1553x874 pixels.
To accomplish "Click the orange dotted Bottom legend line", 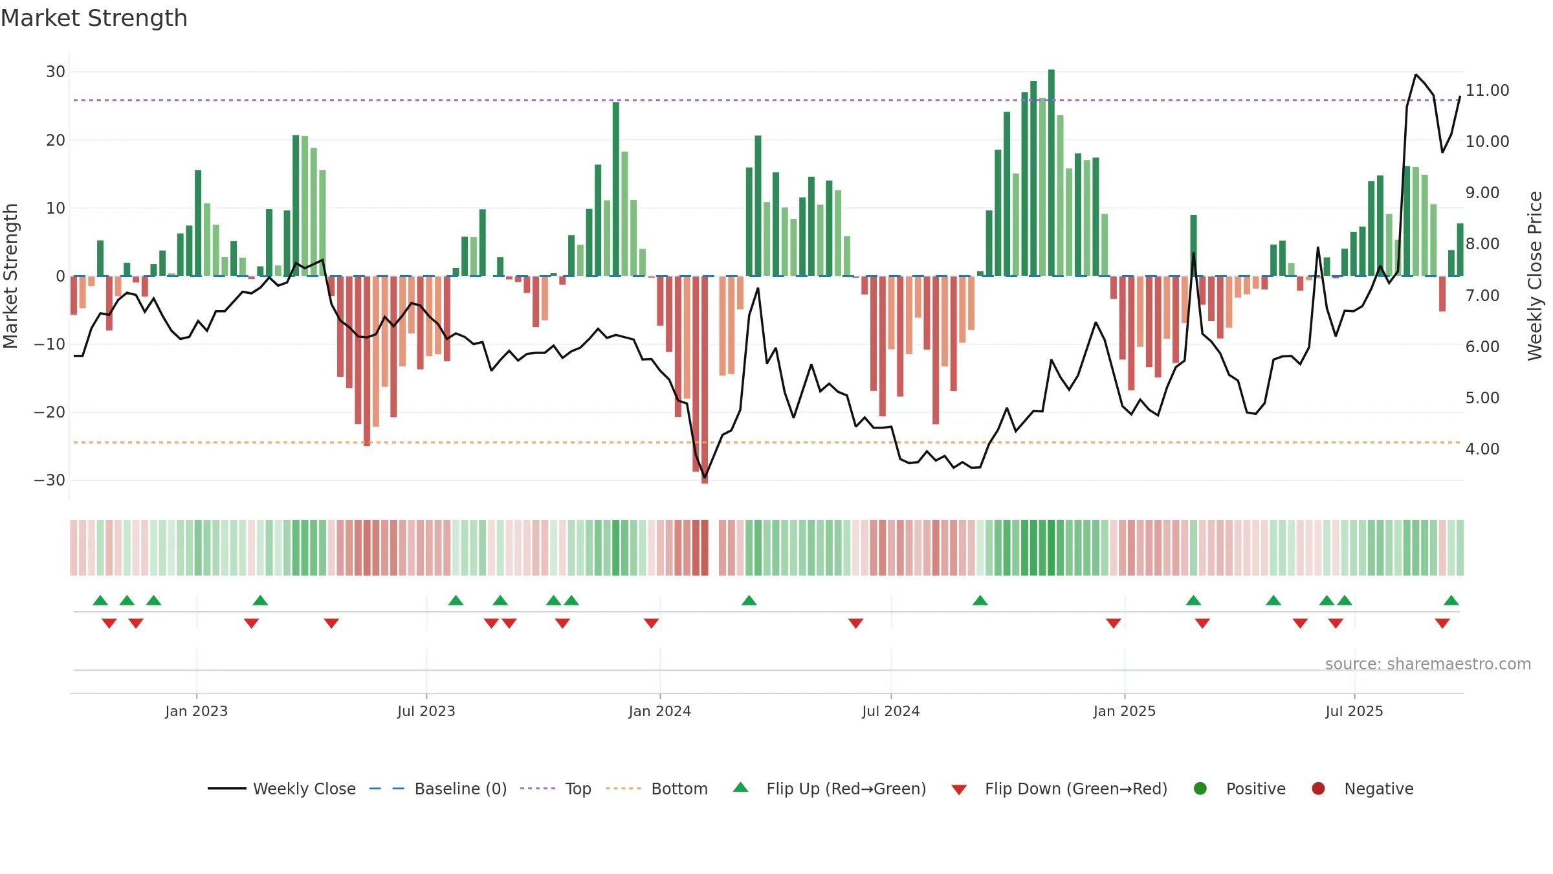I will point(623,789).
